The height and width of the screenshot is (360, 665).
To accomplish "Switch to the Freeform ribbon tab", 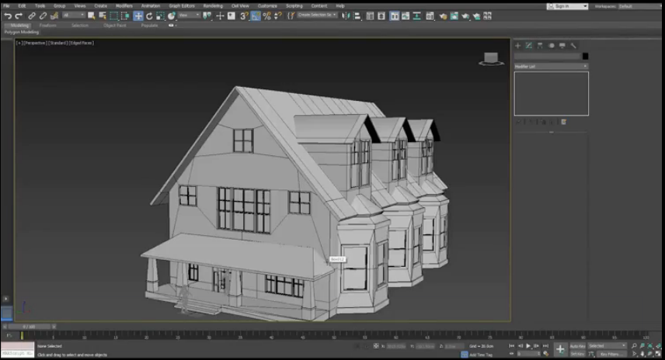I will 48,26.
